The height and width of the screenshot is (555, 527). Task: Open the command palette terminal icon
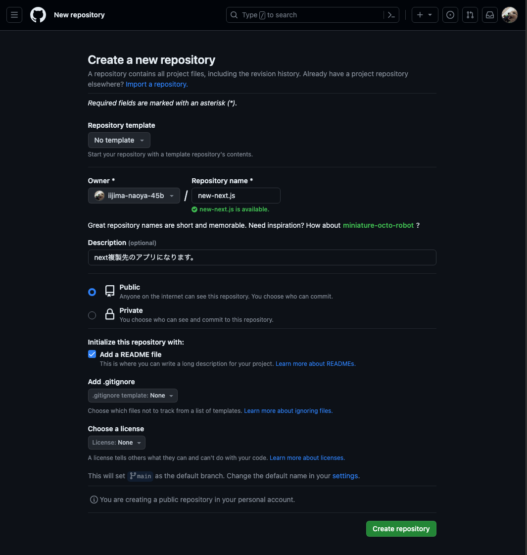click(391, 15)
